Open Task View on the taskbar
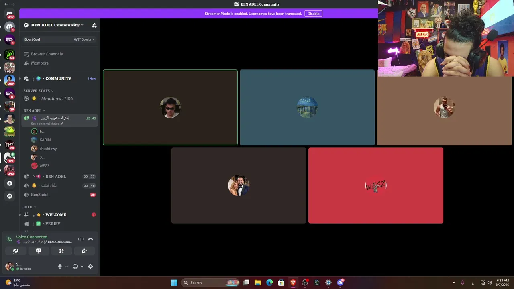The image size is (514, 289). 246,283
